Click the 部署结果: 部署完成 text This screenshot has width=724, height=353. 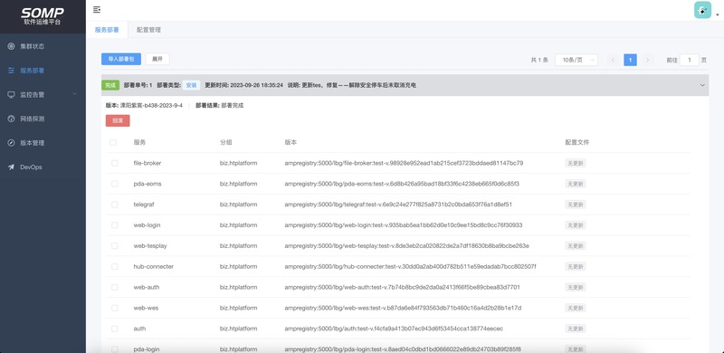219,105
